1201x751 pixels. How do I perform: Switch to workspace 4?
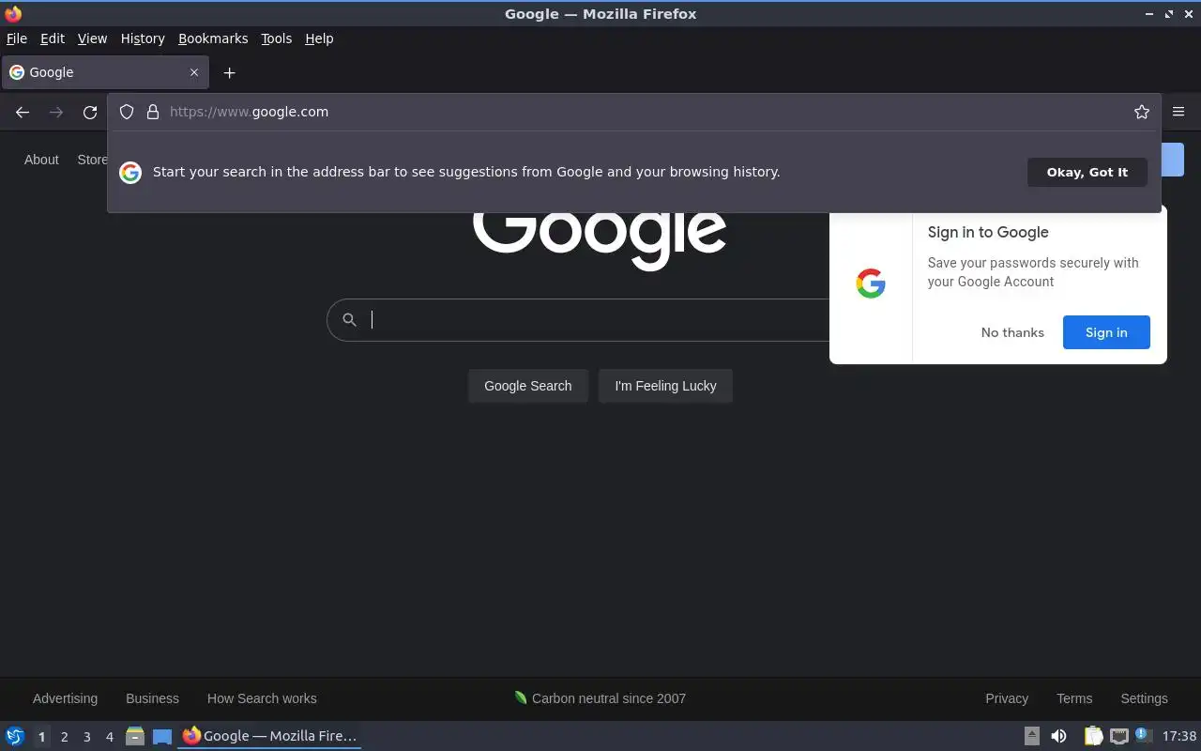click(109, 736)
